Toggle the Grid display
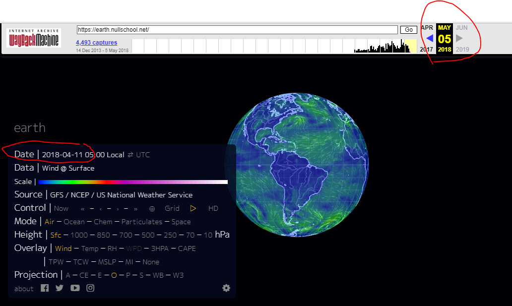The width and height of the screenshot is (512, 306). coord(172,209)
